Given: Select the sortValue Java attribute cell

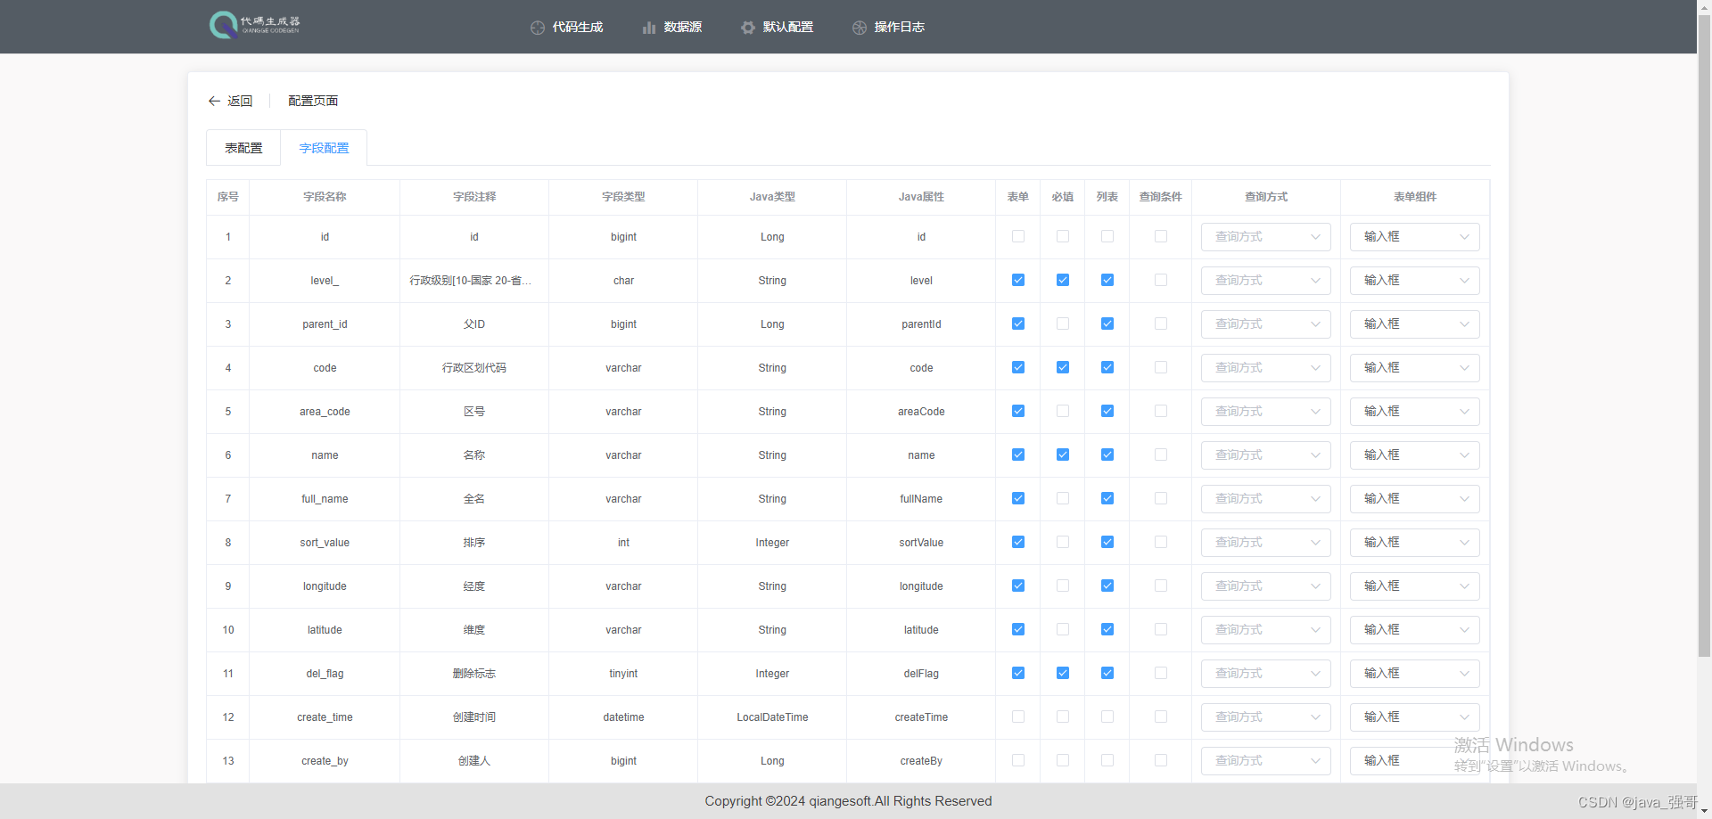Looking at the screenshot, I should tap(921, 543).
